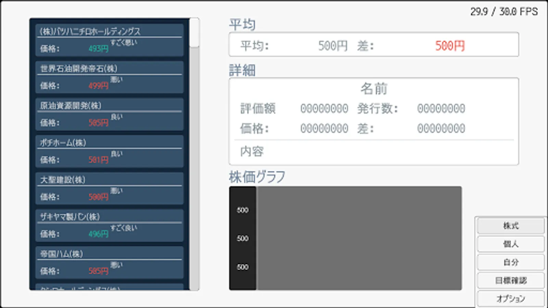Screen dimensions: 548x308
Task: Click the 詳細 section heading
Action: click(242, 70)
